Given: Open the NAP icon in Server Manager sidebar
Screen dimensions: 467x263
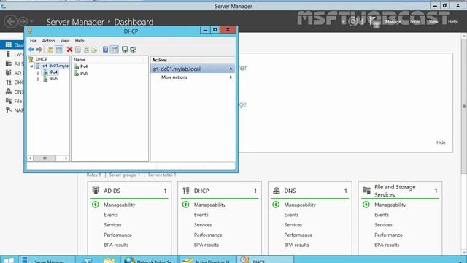Looking at the screenshot, I should pyautogui.click(x=9, y=110).
